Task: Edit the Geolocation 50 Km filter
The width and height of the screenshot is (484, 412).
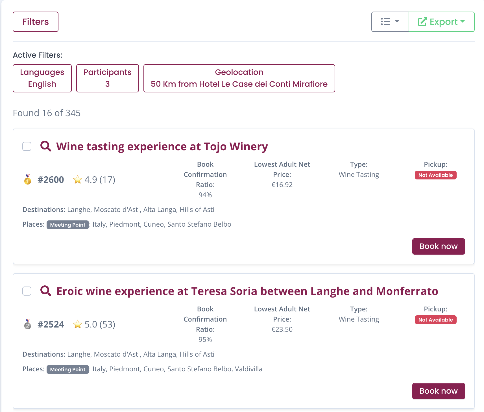Action: [x=239, y=78]
